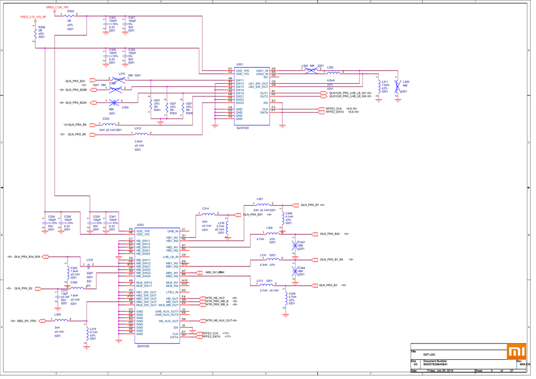Select the L307 inductor designator
This screenshot has width=536, height=379.
[260, 199]
